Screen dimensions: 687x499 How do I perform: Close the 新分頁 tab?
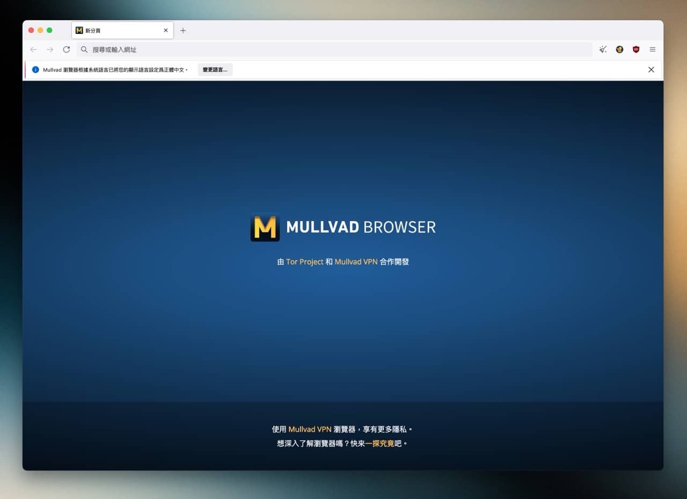[166, 31]
